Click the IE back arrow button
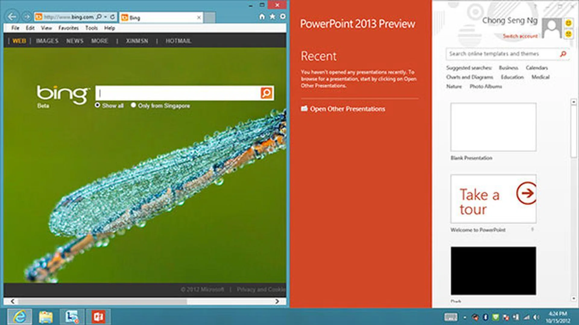Screen dimensions: 579x325 (x=12, y=17)
